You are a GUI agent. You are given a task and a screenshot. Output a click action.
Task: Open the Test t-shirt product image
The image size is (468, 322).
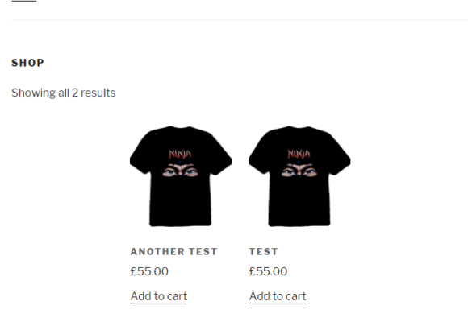(299, 176)
